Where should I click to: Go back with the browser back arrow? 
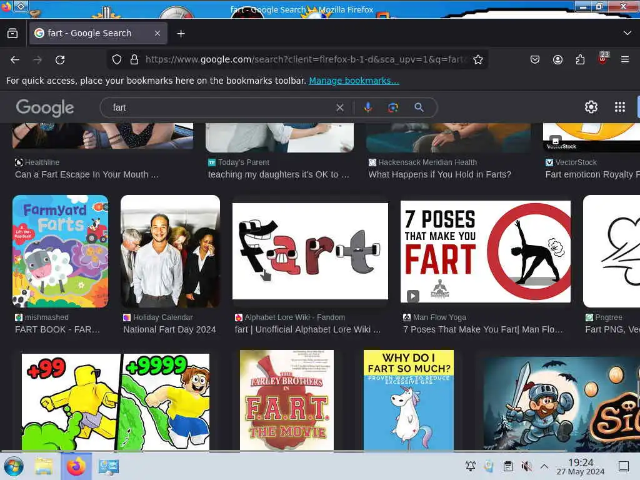(15, 60)
